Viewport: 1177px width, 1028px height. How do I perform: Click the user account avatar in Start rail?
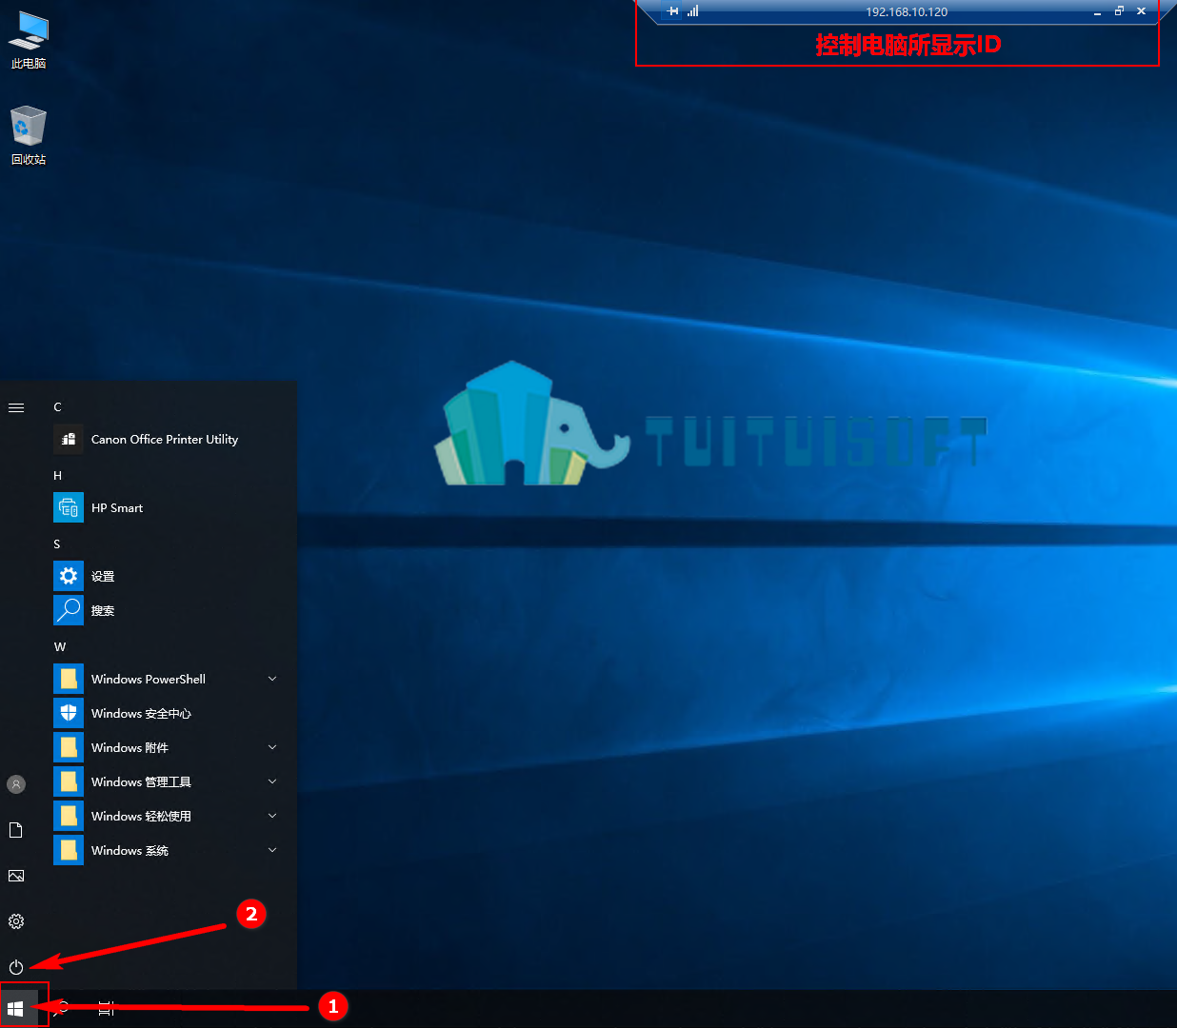[x=16, y=784]
